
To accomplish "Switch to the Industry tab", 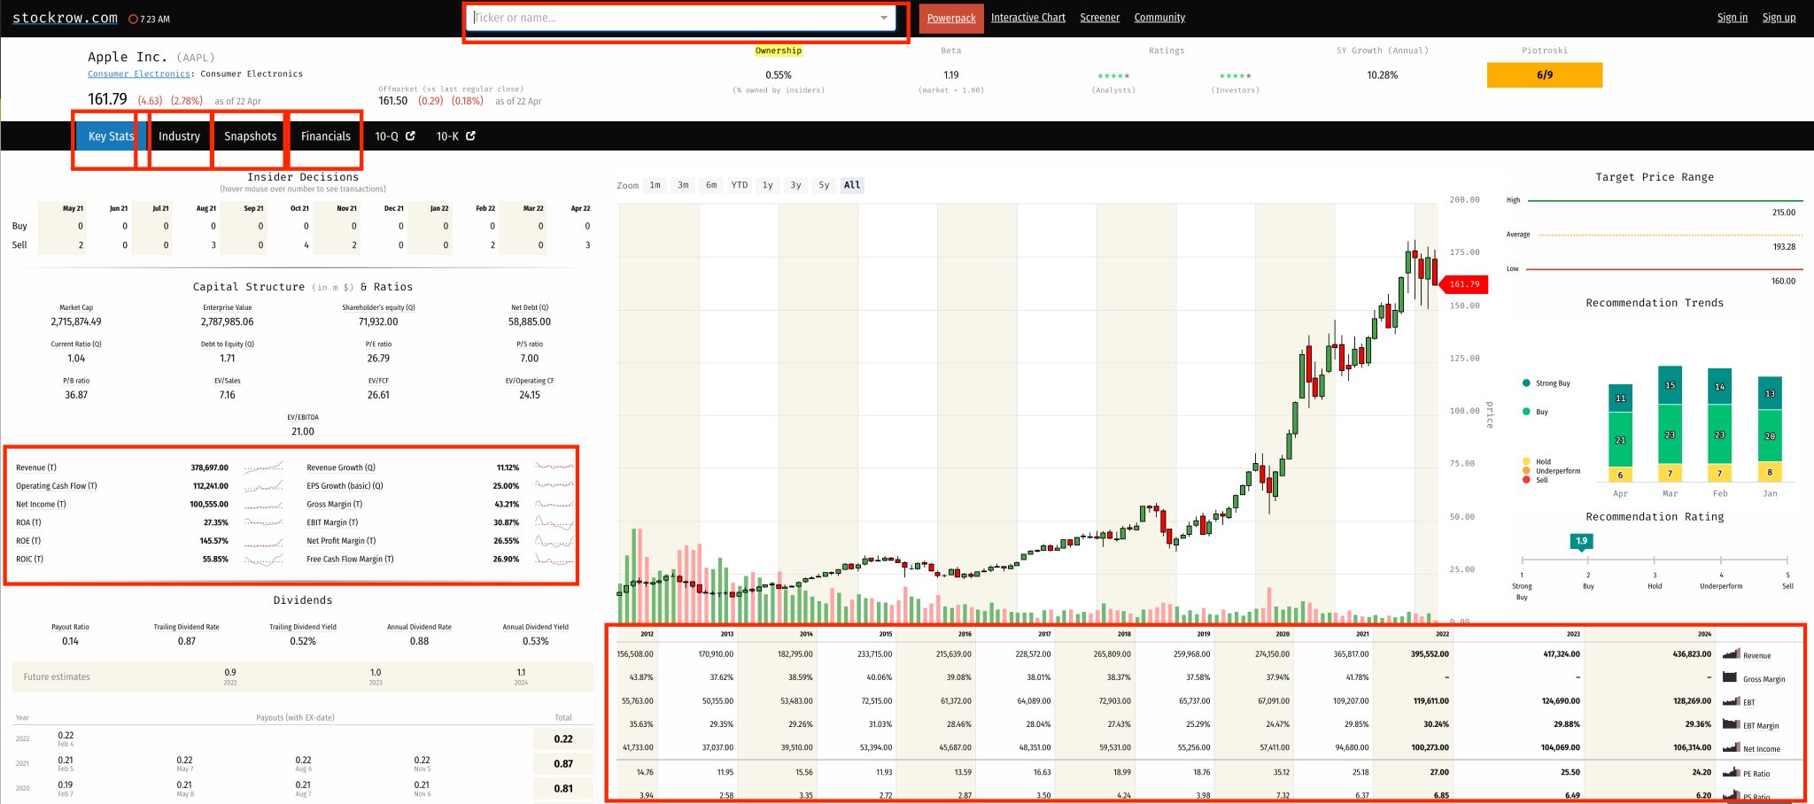I will (x=179, y=136).
